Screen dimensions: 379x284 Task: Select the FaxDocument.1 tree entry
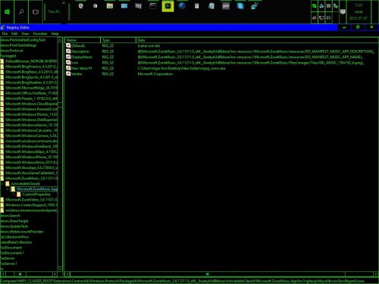(12, 253)
